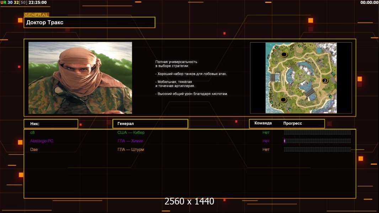Click the Прогресс column header
The height and width of the screenshot is (213, 379).
click(x=293, y=123)
